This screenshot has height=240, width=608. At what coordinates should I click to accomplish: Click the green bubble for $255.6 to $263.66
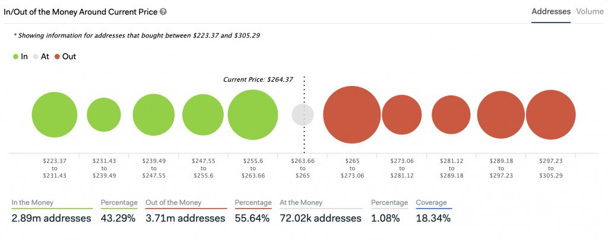[253, 115]
